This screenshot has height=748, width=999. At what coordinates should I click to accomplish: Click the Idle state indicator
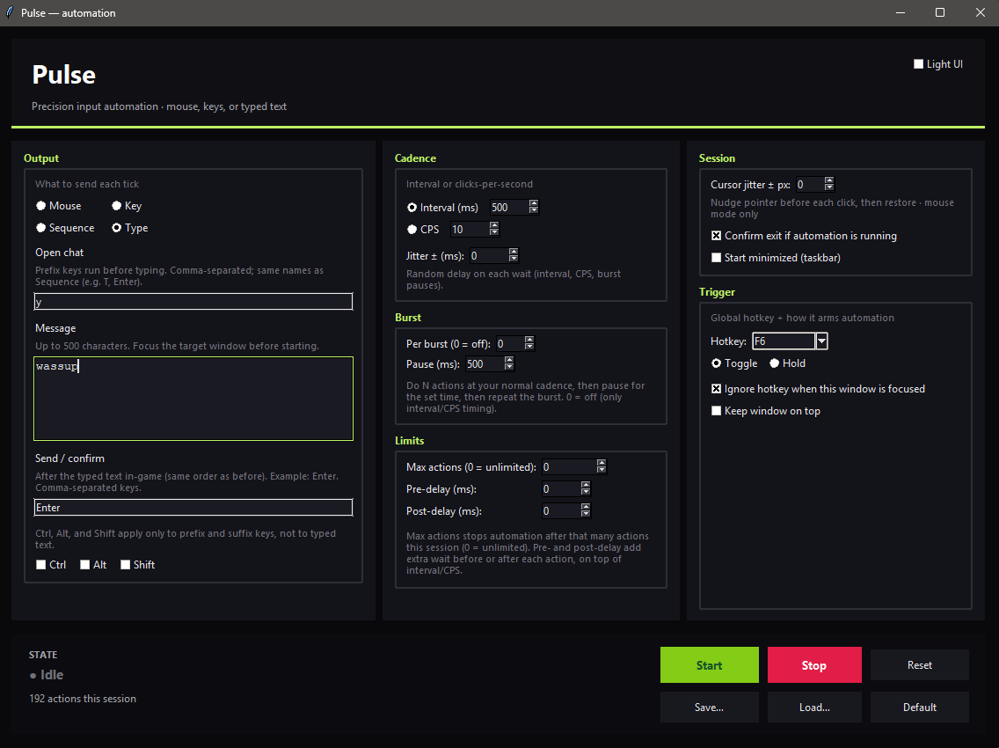pyautogui.click(x=47, y=675)
